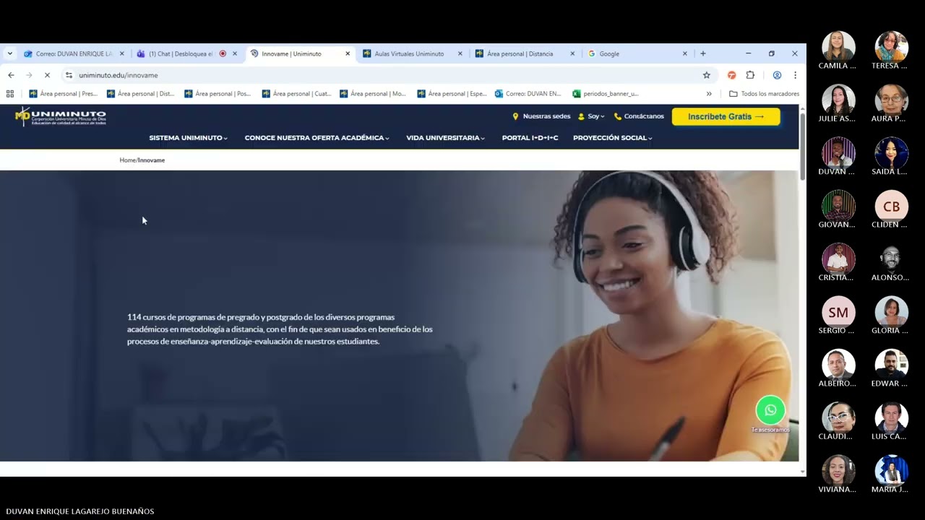
Task: Open bookmark Área personal | Cuat...
Action: pos(296,94)
